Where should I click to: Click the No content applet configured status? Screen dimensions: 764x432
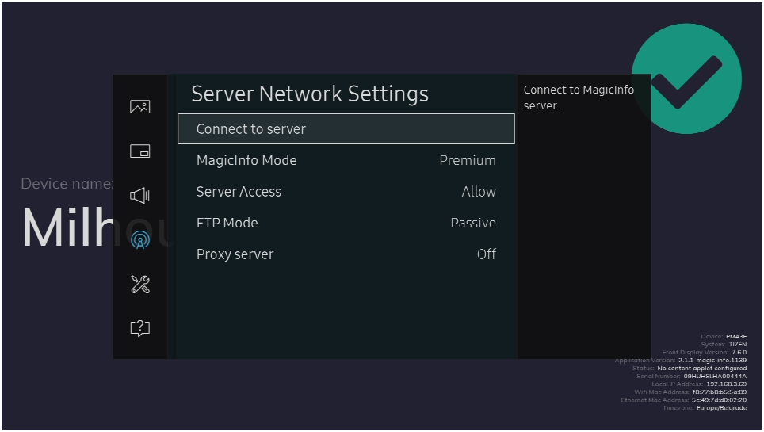click(701, 368)
